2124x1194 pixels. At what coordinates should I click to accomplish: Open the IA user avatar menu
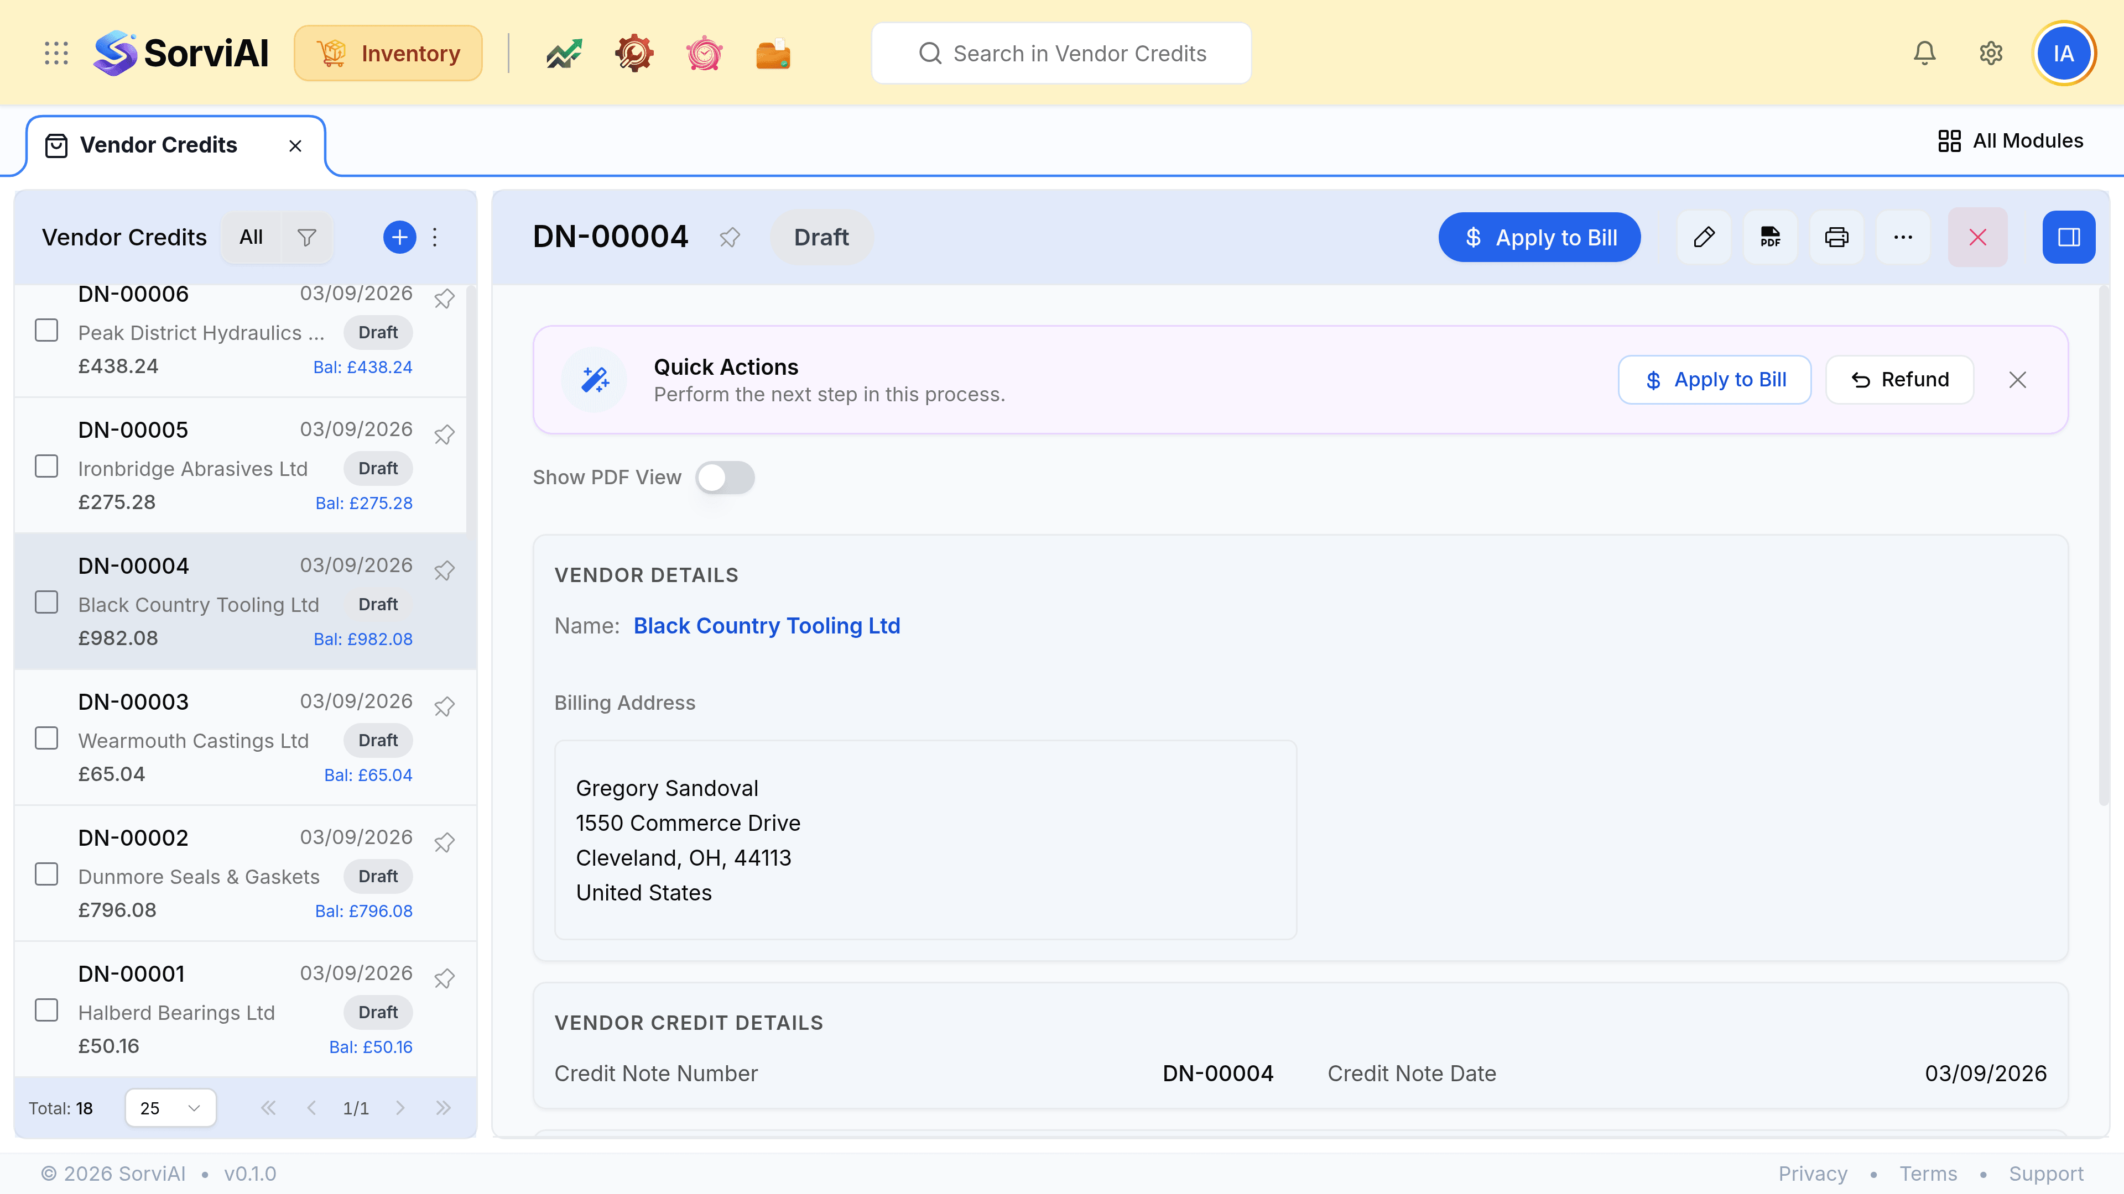pyautogui.click(x=2063, y=54)
